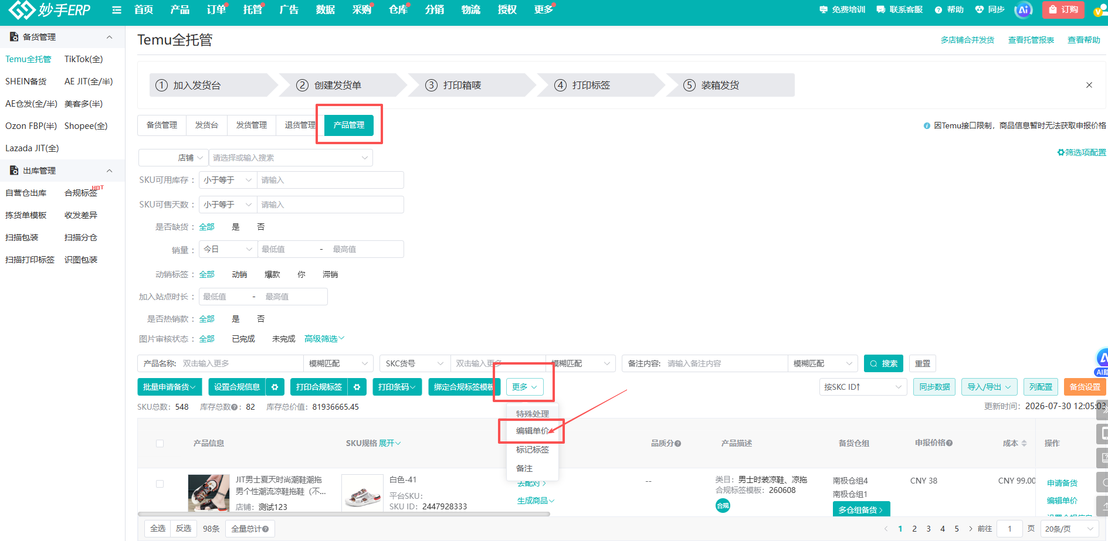The image size is (1108, 541).
Task: Switch to the 发货台 tab
Action: point(206,125)
